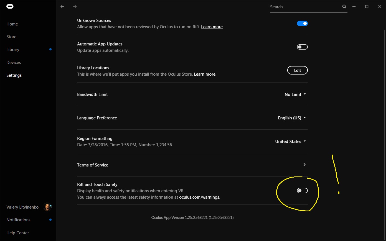Click the vertical scrollbar on the right
Screen dimensions: 386x241
tap(384, 133)
